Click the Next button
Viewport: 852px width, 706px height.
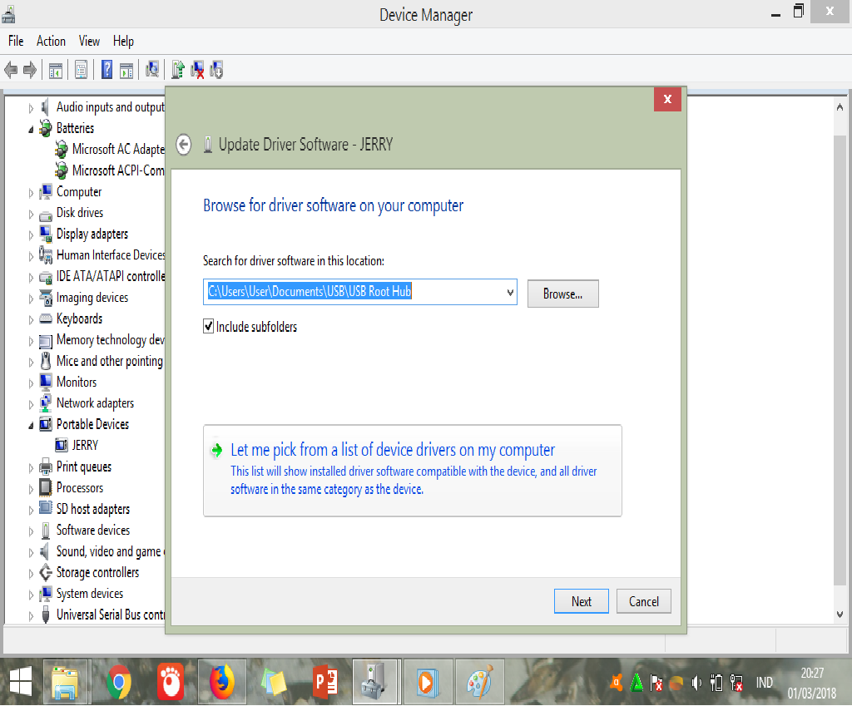point(582,601)
